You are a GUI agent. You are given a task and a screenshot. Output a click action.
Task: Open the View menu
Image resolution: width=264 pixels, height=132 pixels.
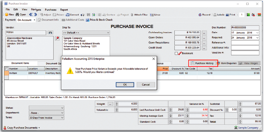tap(25, 10)
